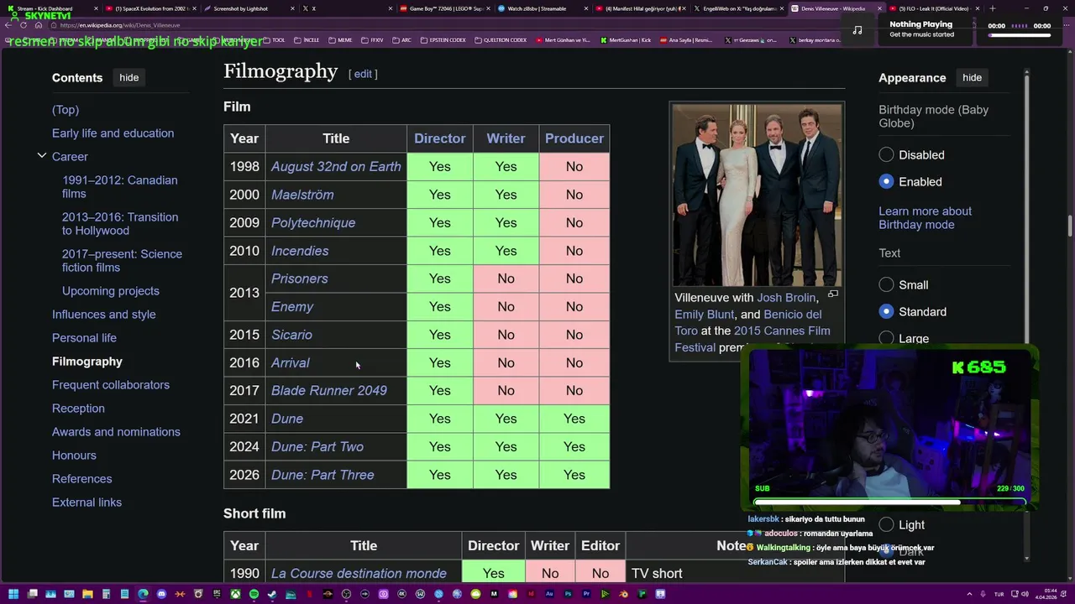Image resolution: width=1075 pixels, height=604 pixels.
Task: Open Microsoft Edge taskbar icon
Action: coord(143,594)
